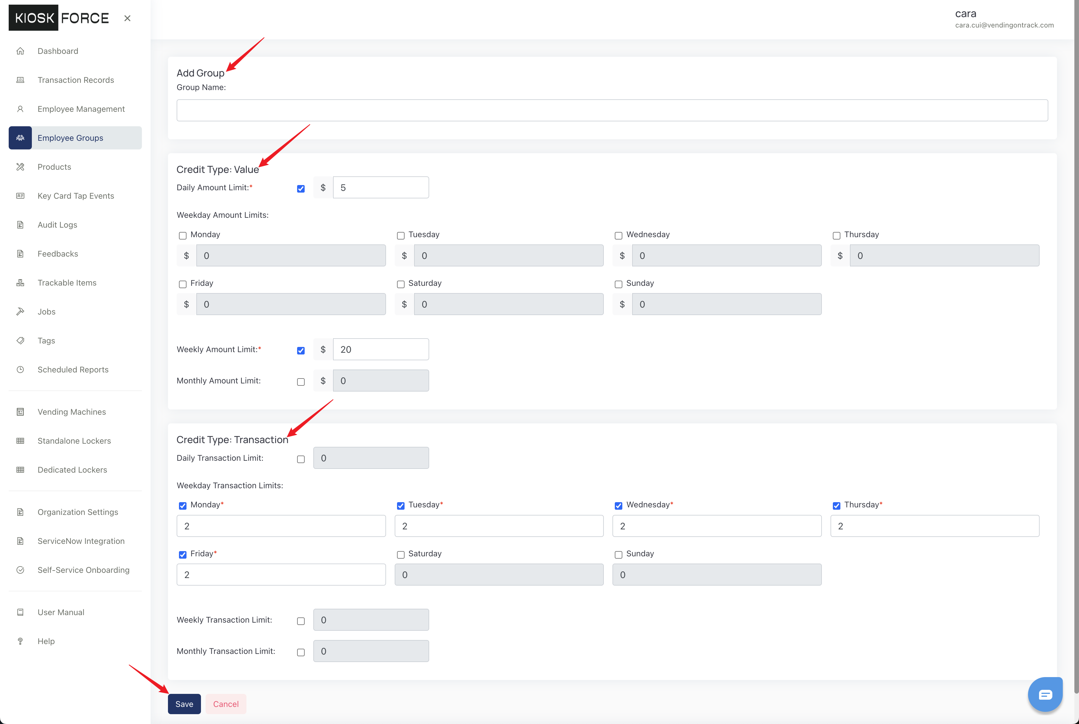Image resolution: width=1079 pixels, height=724 pixels.
Task: Click the Standalone Lockers grid icon
Action: coord(20,441)
